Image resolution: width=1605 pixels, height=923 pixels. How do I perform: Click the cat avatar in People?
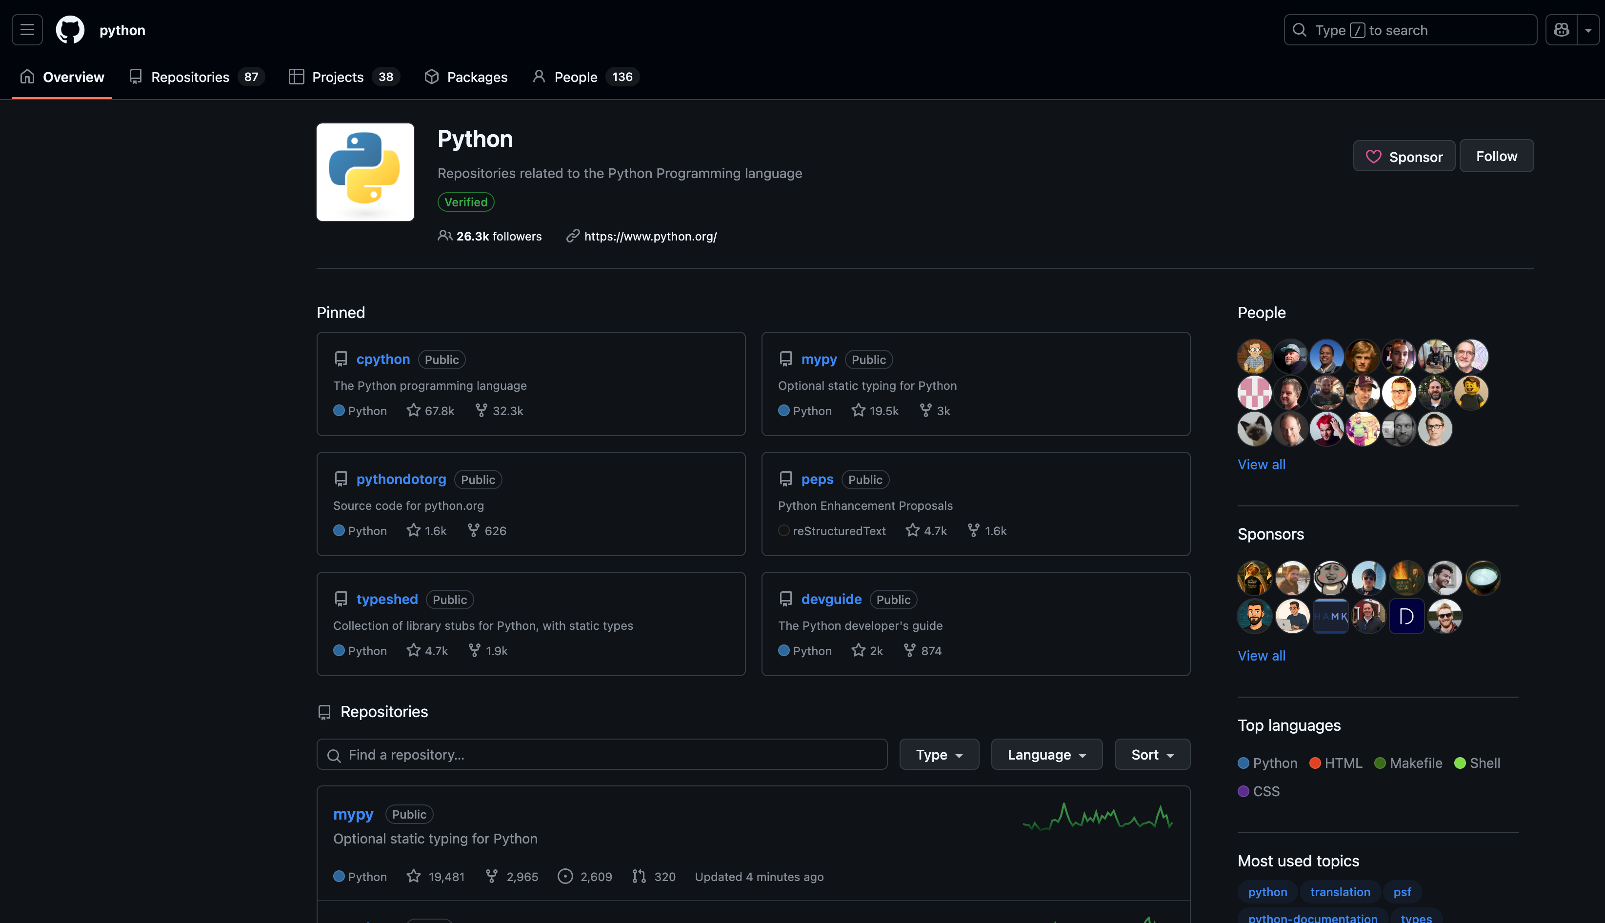(x=1254, y=428)
